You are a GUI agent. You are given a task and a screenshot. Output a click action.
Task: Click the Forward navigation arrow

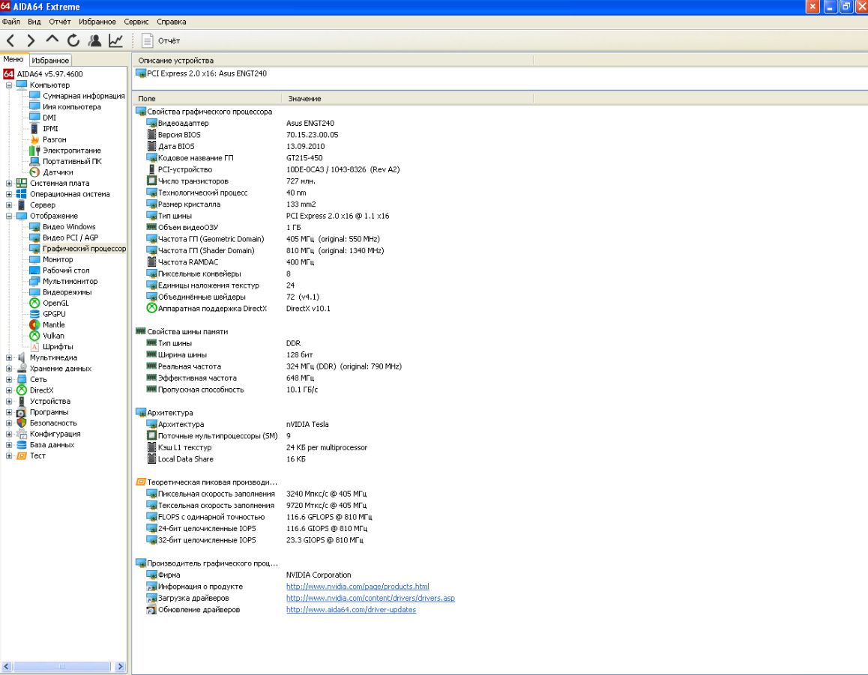31,40
